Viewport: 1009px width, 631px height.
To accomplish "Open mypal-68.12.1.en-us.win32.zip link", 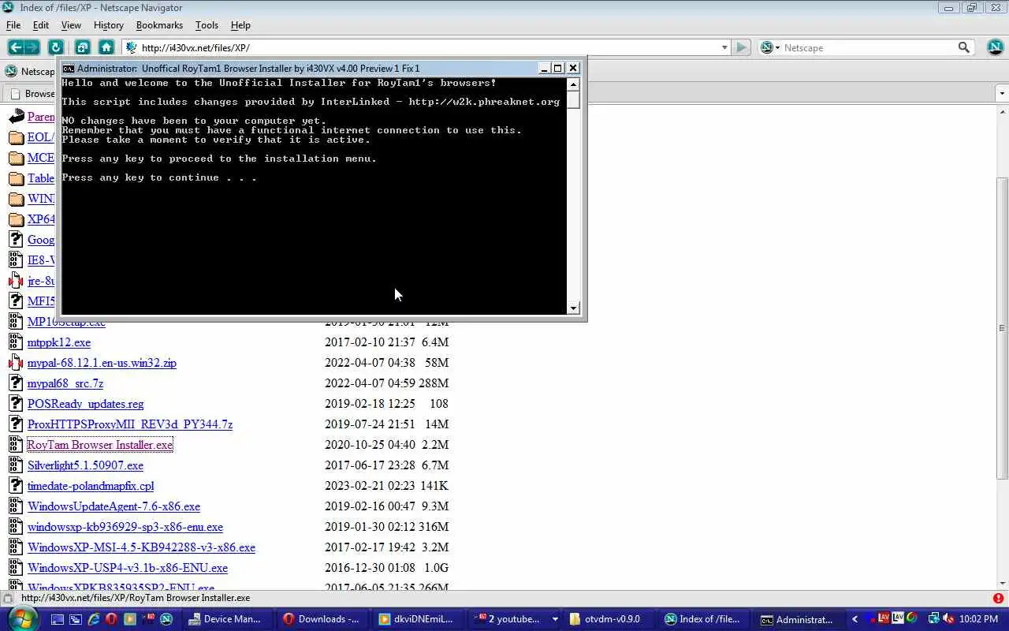I will pos(102,363).
